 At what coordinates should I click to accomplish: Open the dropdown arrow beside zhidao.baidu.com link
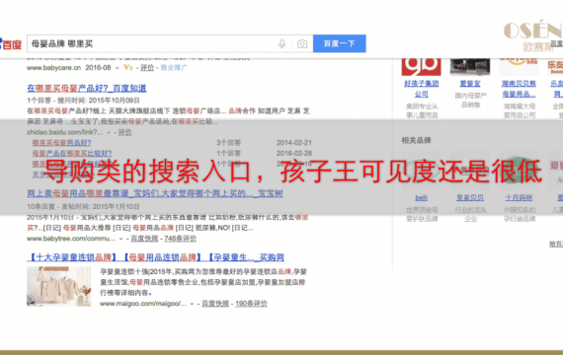(x=109, y=133)
